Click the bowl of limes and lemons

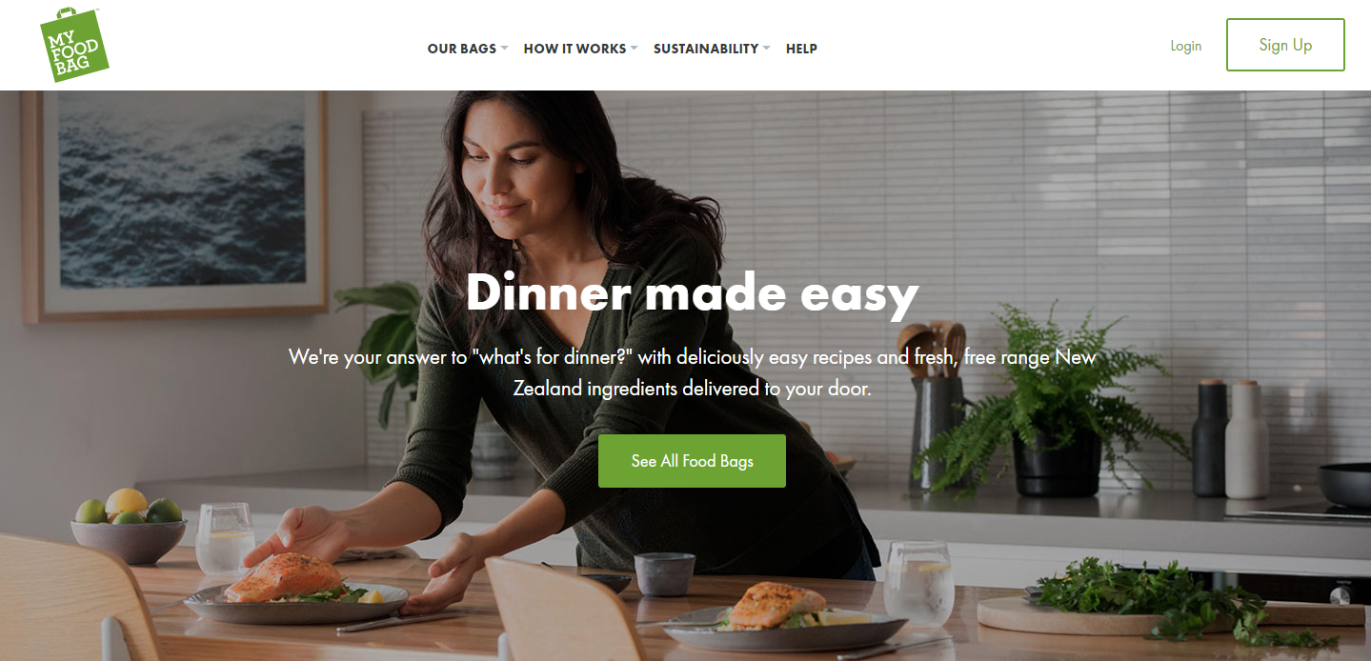[129, 526]
